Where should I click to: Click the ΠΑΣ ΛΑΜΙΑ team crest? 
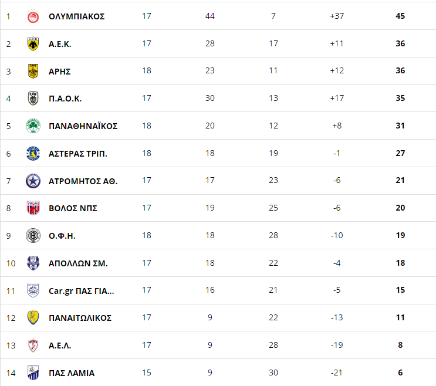click(33, 373)
